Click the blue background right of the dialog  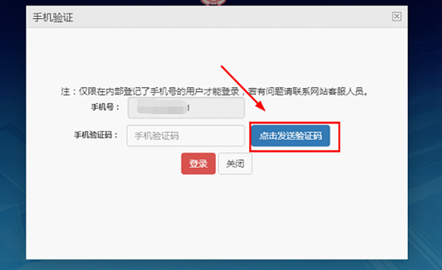pyautogui.click(x=425, y=135)
